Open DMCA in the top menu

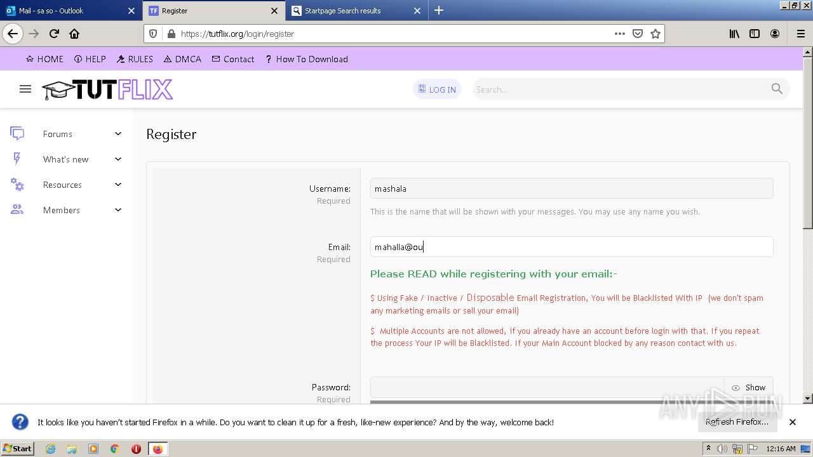click(182, 59)
